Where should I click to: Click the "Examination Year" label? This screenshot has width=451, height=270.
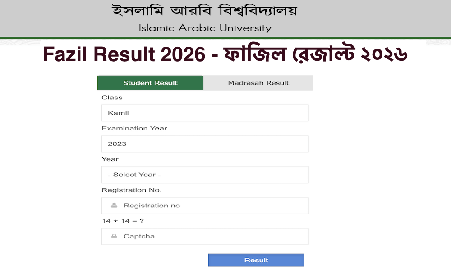[x=134, y=128]
